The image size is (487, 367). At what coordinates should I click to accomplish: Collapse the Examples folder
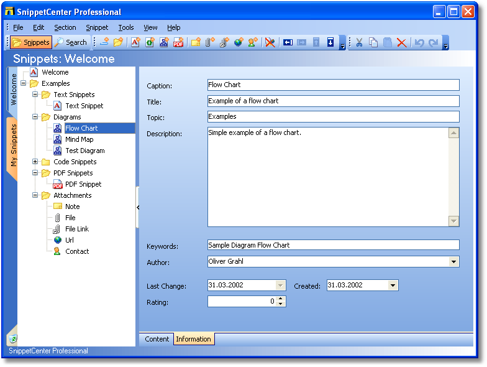[24, 83]
